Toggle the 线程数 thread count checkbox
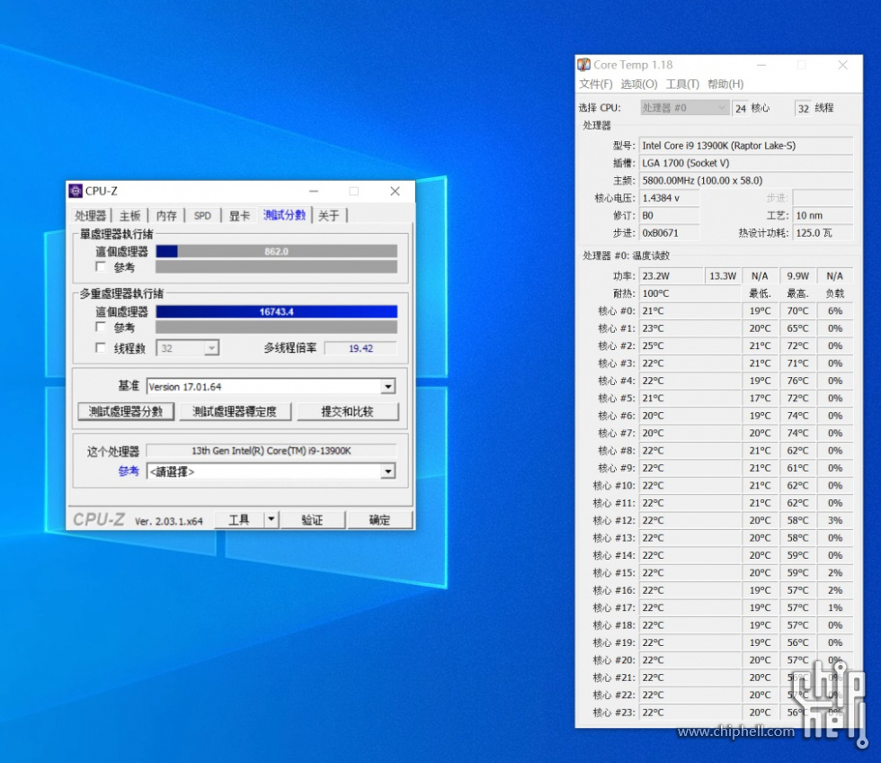 point(101,347)
